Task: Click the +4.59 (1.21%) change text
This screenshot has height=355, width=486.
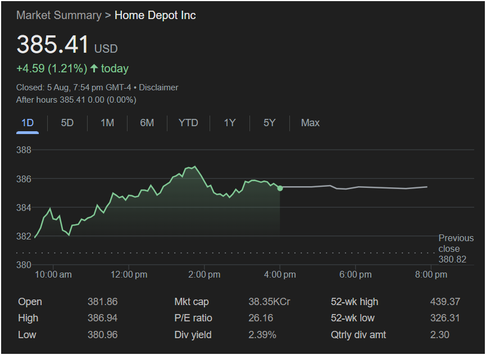Action: [x=52, y=68]
